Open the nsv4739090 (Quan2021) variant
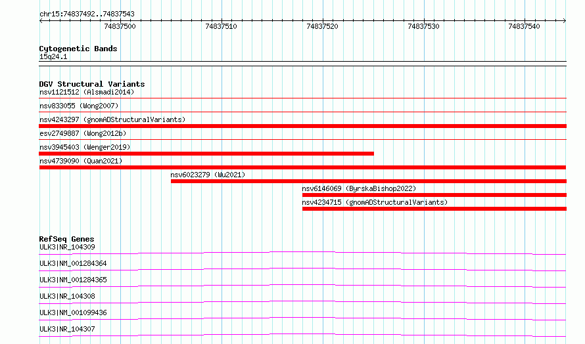The height and width of the screenshot is (344, 585). (x=81, y=161)
